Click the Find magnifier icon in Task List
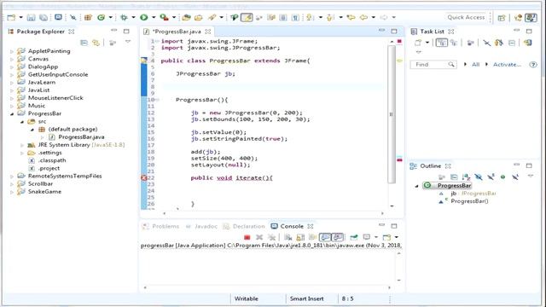The image size is (546, 307). point(451,65)
